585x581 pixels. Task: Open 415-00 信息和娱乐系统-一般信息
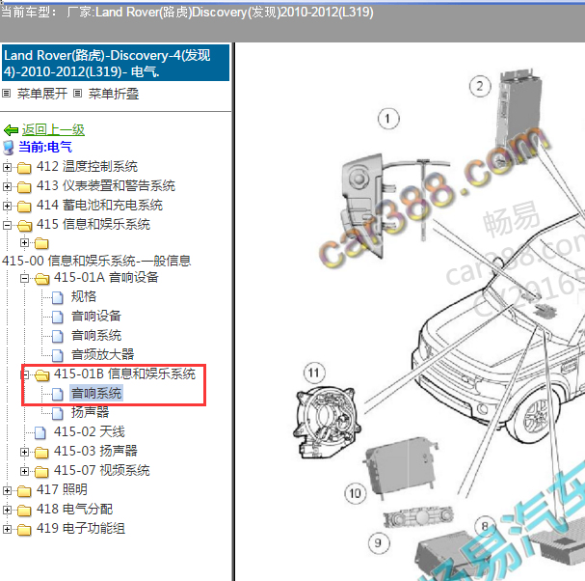coord(96,261)
